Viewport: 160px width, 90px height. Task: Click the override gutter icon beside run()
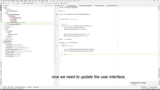tap(57, 46)
